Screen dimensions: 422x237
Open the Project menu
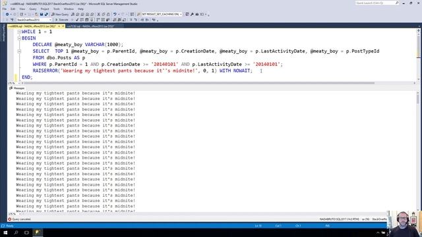click(x=45, y=9)
